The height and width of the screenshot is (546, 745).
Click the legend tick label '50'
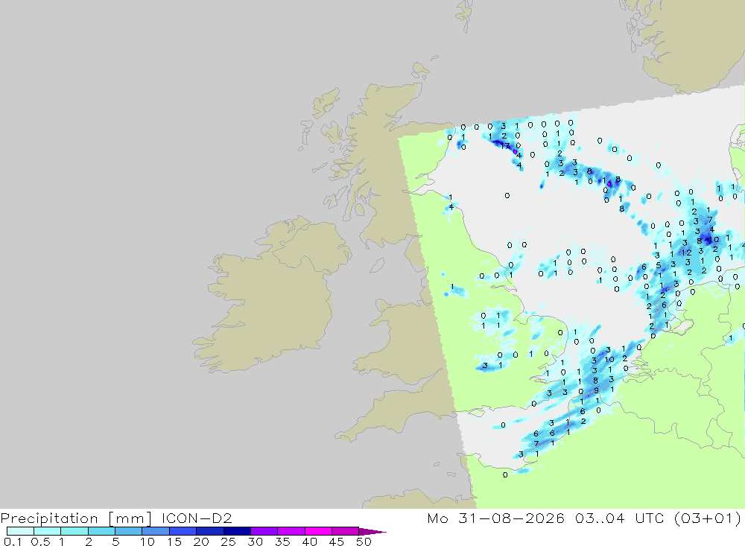(364, 542)
